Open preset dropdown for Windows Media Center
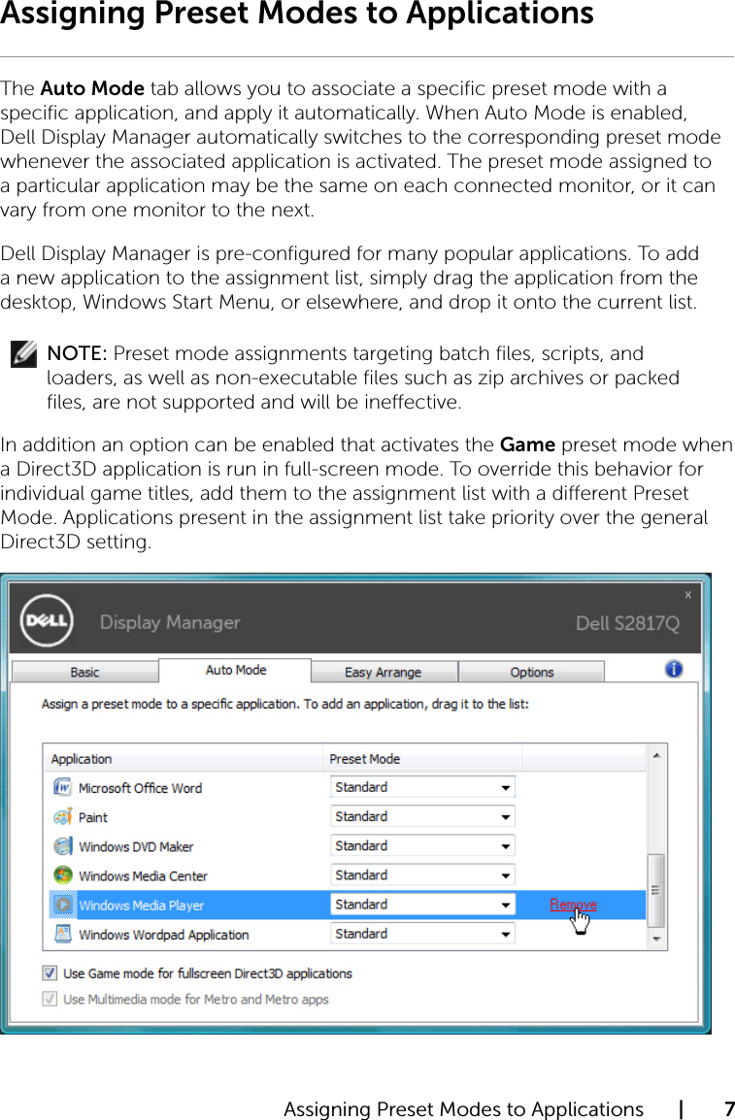The height and width of the screenshot is (1120, 735). [423, 875]
